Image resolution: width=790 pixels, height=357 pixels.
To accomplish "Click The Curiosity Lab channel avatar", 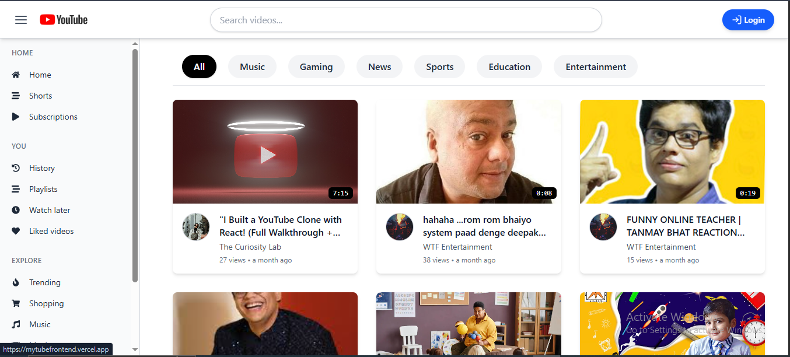I will 196,227.
